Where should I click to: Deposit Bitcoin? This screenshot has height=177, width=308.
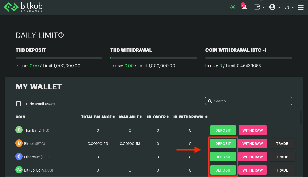223,143
